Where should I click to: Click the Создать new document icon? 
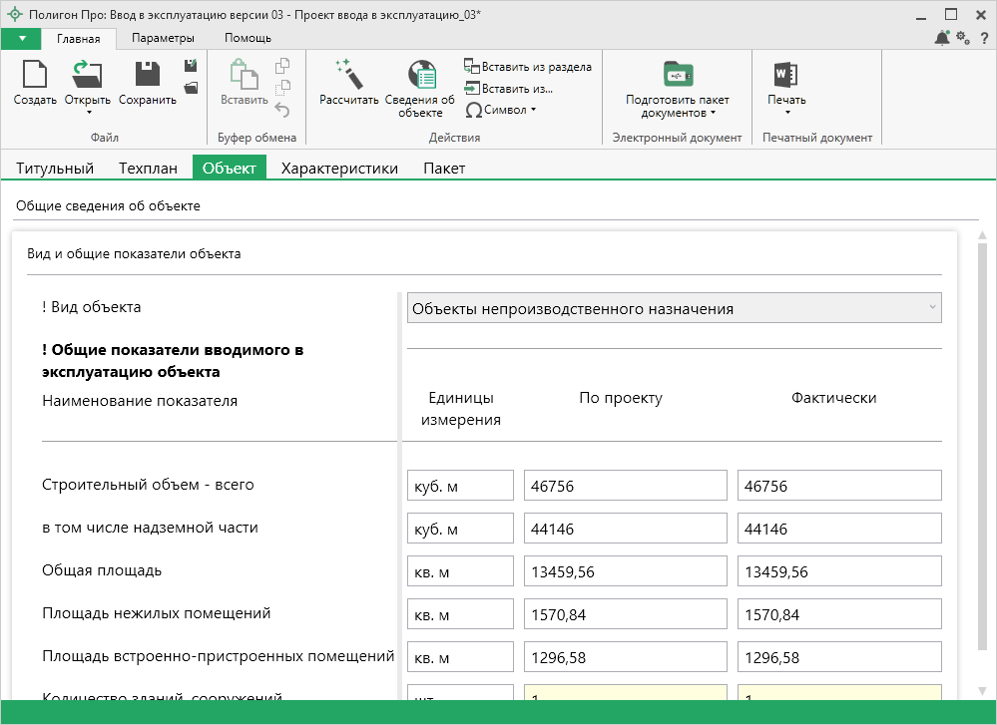[x=35, y=76]
